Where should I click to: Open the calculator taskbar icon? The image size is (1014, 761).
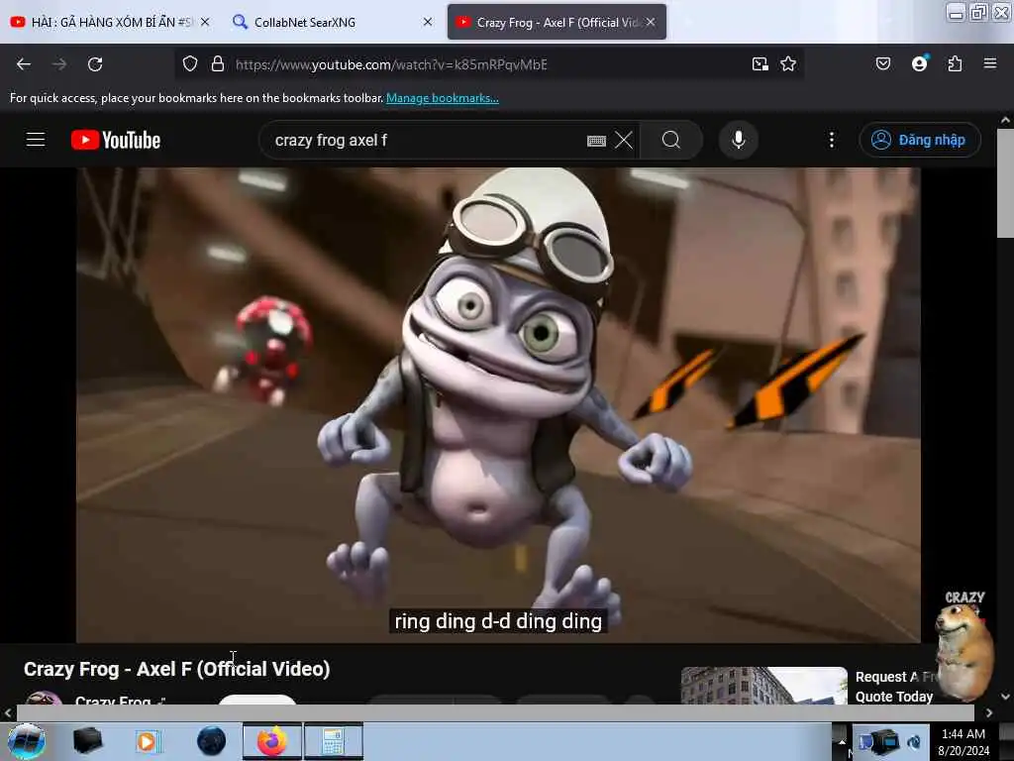point(333,741)
